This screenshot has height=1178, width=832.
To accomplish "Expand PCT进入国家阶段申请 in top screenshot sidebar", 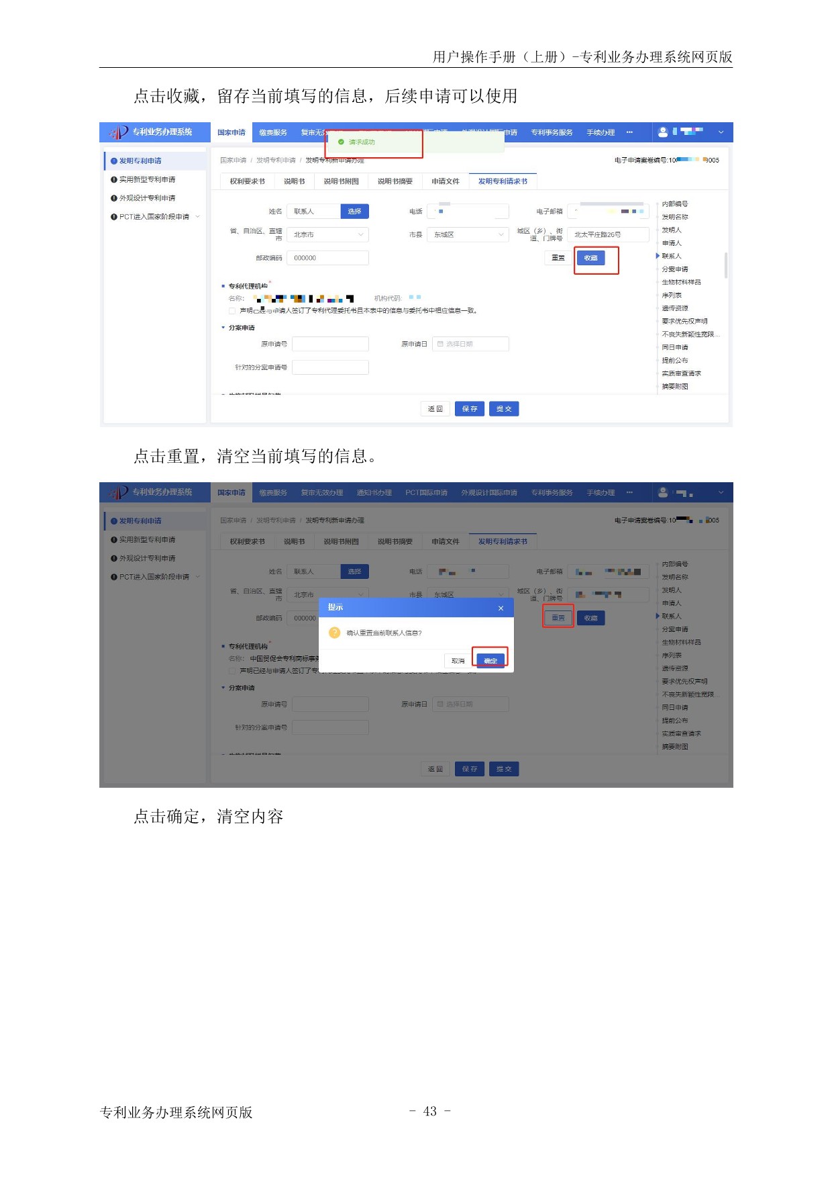I will pos(198,217).
